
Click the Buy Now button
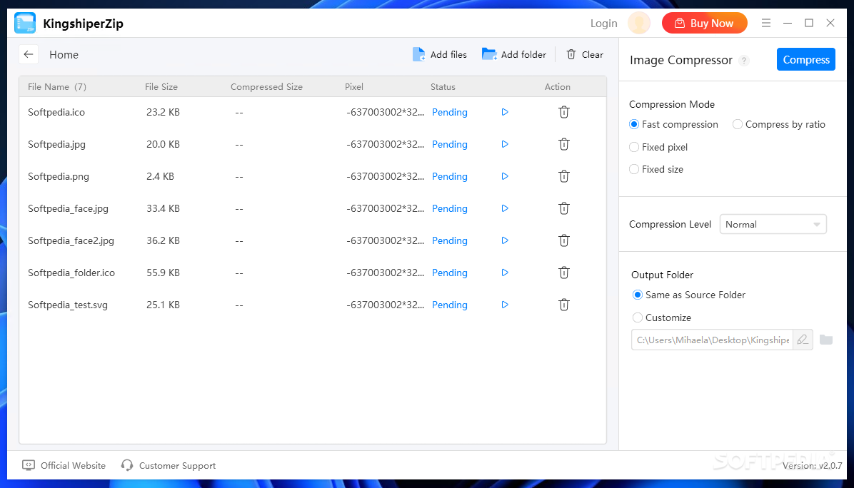tap(704, 23)
